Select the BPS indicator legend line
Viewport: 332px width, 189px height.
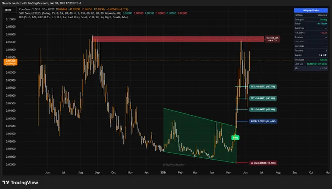[x=73, y=17]
